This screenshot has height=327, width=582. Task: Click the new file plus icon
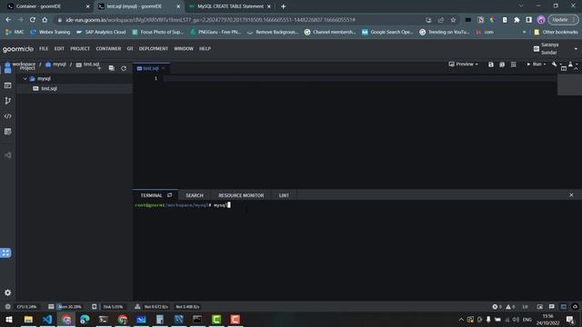pos(99,68)
